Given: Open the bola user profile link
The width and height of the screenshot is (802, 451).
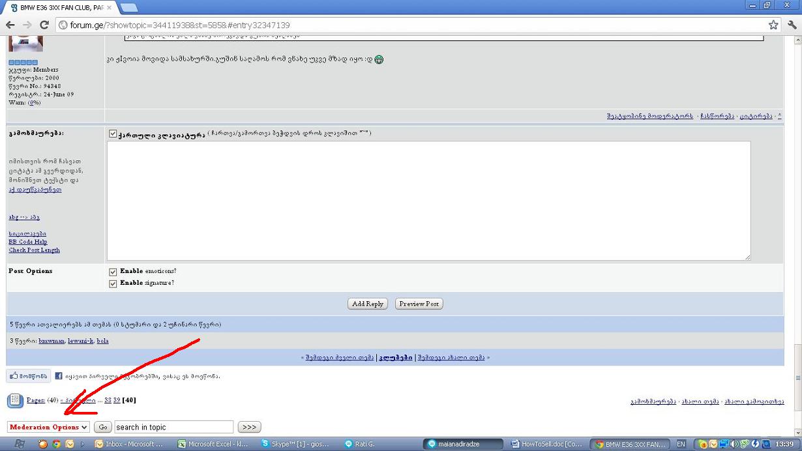Looking at the screenshot, I should [x=103, y=341].
